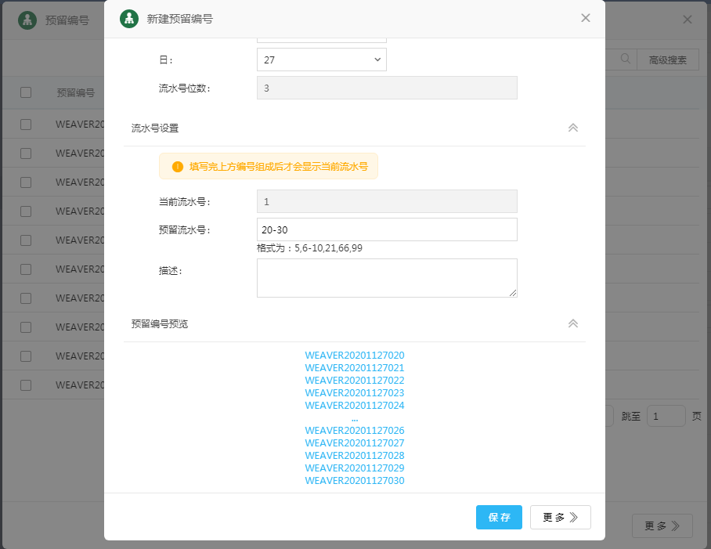This screenshot has height=549, width=711.
Task: Click preview link WEAVER20201127030
Action: 355,481
